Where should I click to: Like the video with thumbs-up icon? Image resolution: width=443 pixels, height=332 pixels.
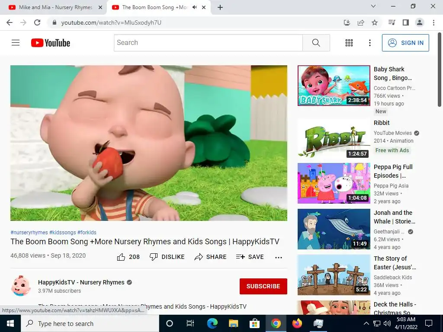coord(121,257)
